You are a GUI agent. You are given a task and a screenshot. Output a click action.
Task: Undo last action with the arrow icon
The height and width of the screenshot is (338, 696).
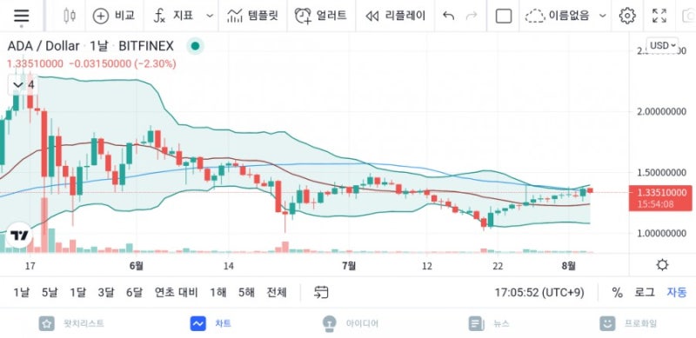tap(449, 16)
